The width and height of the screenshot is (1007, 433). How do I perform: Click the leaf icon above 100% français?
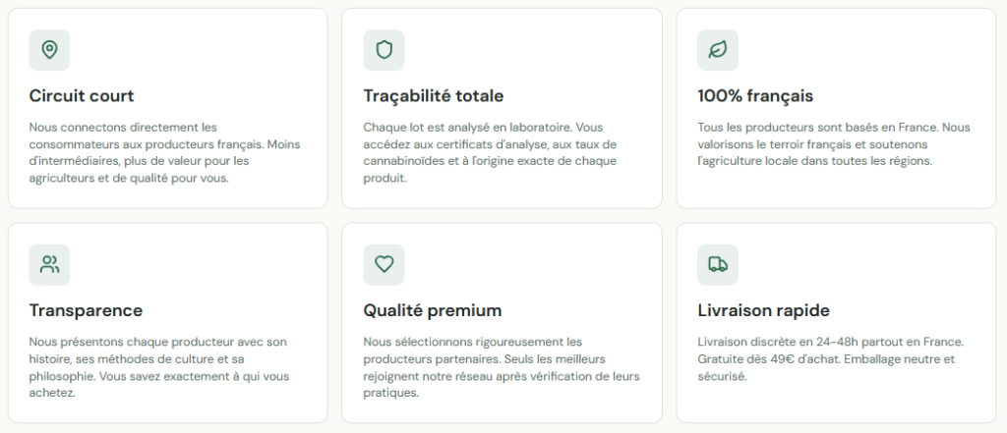click(x=718, y=50)
